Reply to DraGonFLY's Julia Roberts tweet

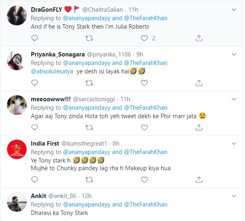(x=35, y=38)
